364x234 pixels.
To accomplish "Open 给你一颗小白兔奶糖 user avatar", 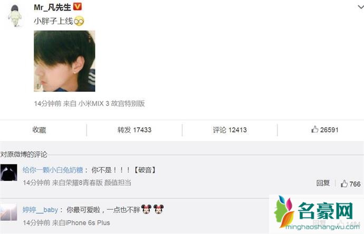I will coord(8,172).
